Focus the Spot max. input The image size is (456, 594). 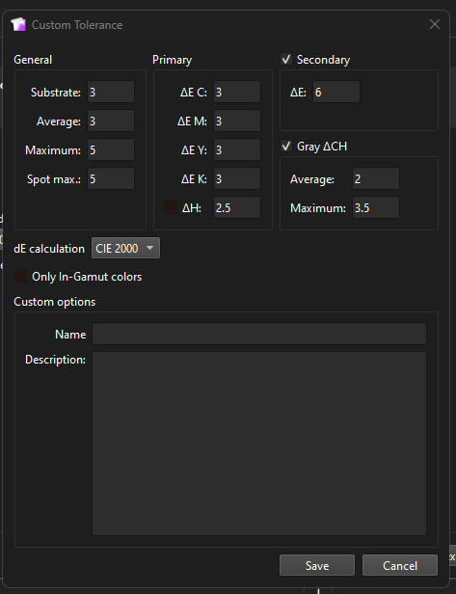click(x=111, y=178)
